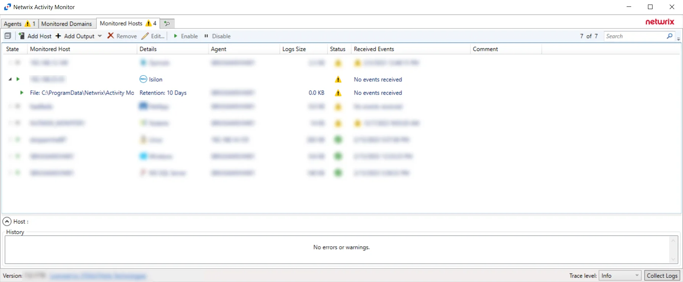
Task: Click the Dell Isilon icon
Action: 143,79
